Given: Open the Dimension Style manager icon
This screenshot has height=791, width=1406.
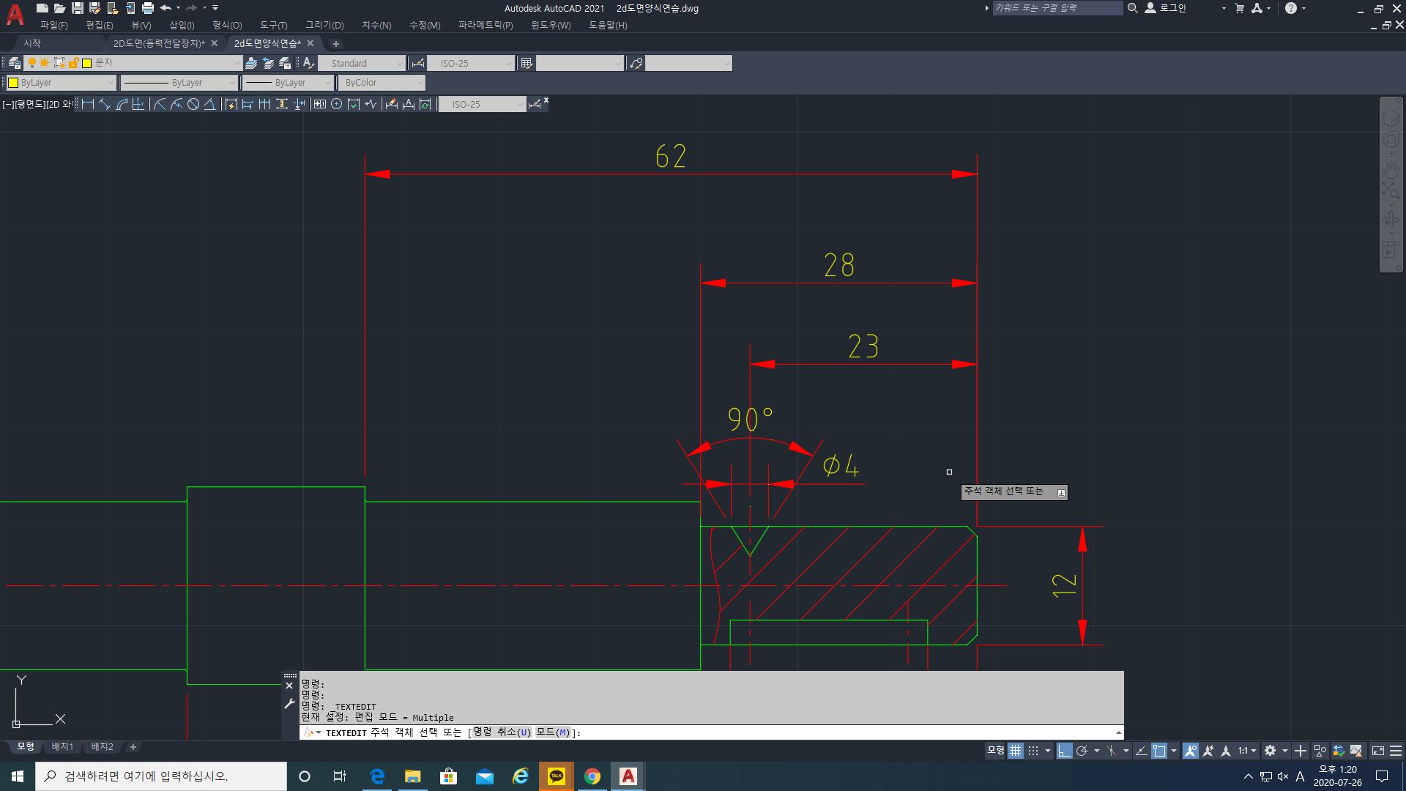Looking at the screenshot, I should click(x=418, y=63).
